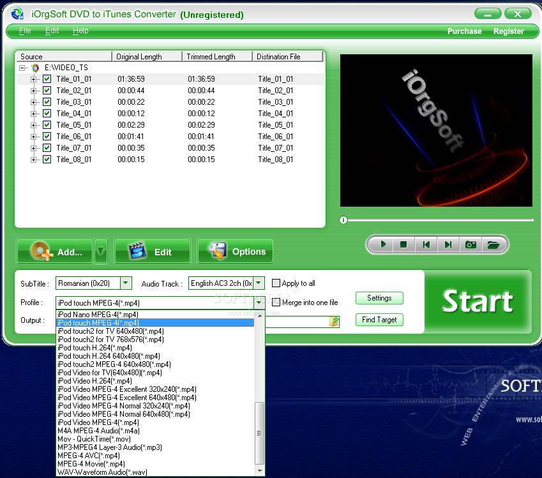
Task: Skip to the next chapter in the preview
Action: pyautogui.click(x=448, y=244)
